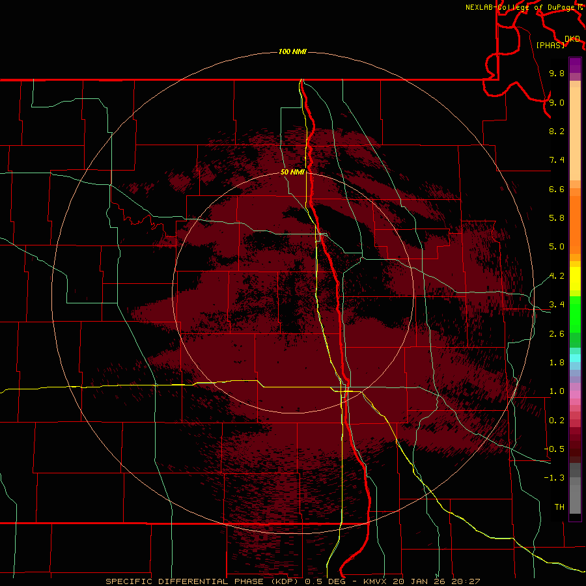586x586 pixels.
Task: Click the 2.6 scale label
Action: [557, 334]
